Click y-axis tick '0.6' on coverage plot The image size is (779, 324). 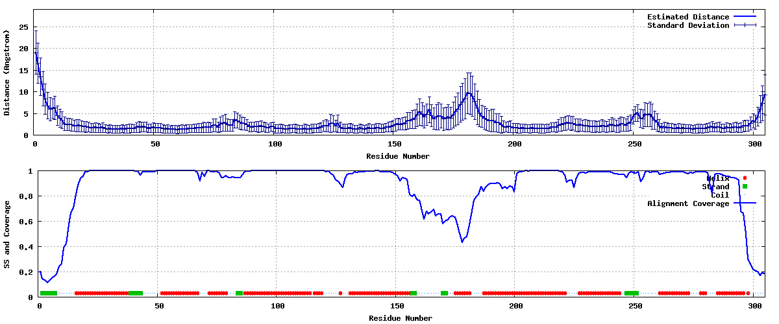pos(27,222)
